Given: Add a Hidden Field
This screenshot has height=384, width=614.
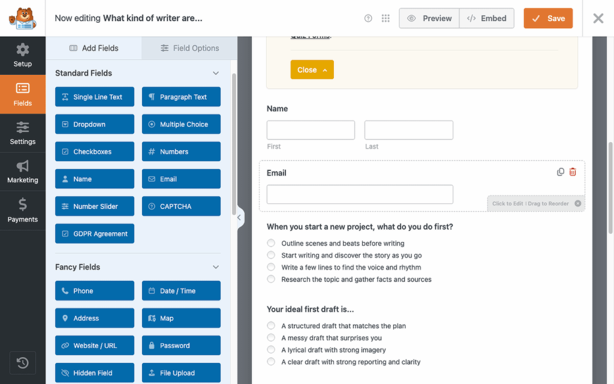Looking at the screenshot, I should (x=95, y=373).
